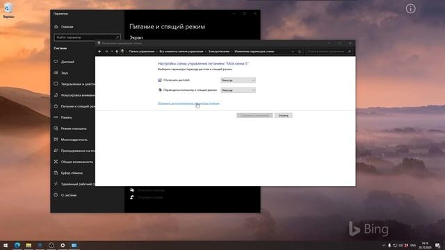Open the Windows Start menu
This screenshot has width=445, height=250.
6,245
